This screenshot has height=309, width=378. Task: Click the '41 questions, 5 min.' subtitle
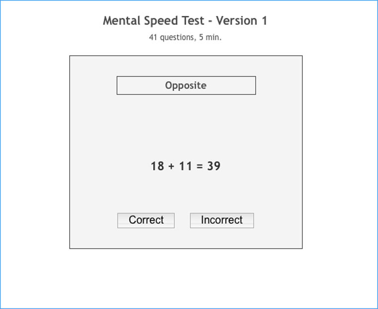point(185,37)
